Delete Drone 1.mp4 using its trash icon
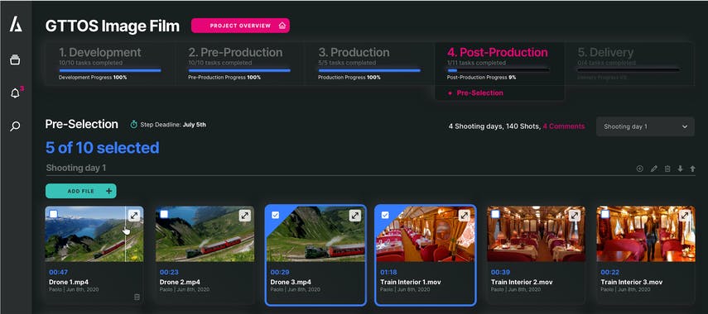 (x=137, y=297)
